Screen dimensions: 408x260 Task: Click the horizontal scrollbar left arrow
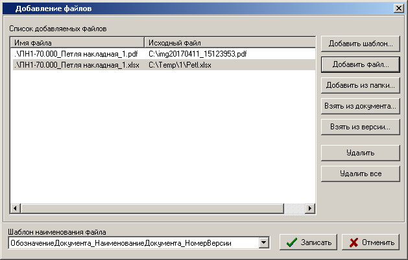coord(15,208)
